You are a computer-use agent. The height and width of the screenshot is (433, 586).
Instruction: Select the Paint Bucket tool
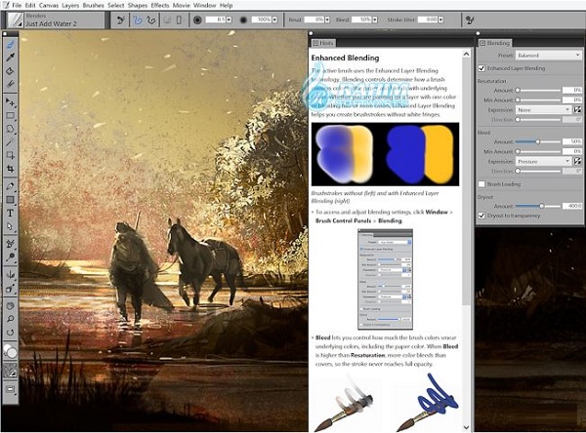click(10, 71)
